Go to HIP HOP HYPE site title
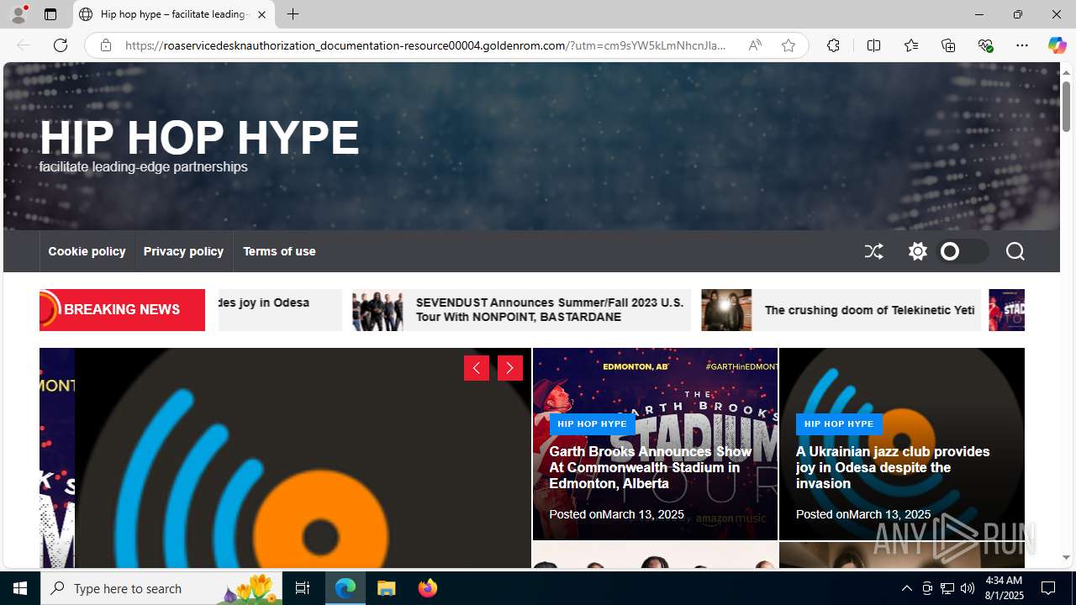1076x605 pixels. 199,137
